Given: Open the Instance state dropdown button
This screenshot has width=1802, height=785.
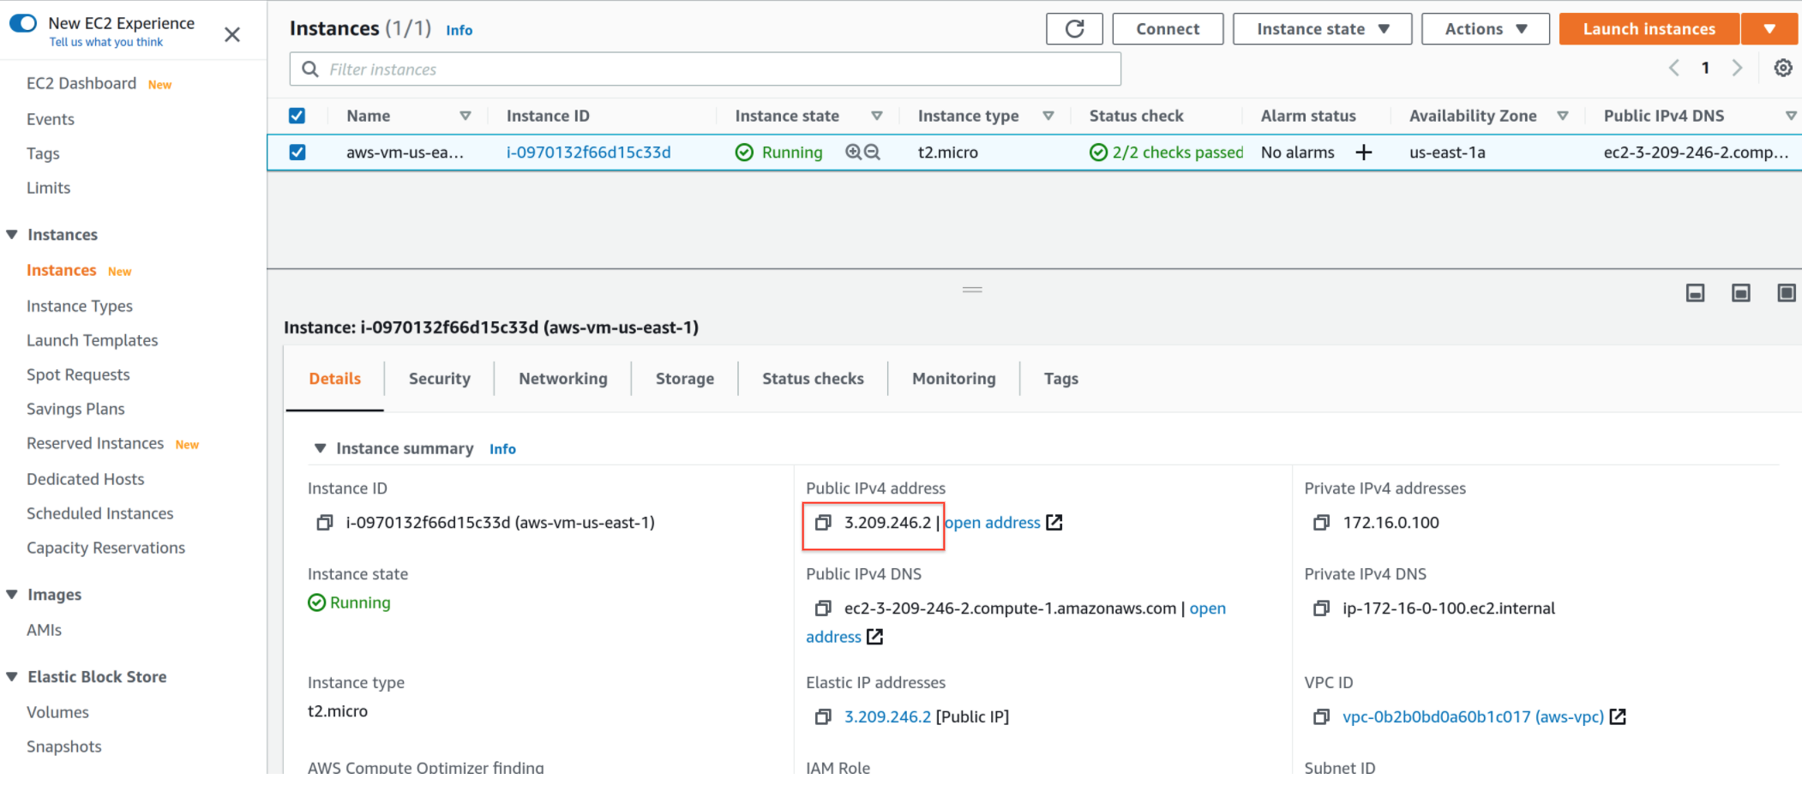Looking at the screenshot, I should [1322, 29].
